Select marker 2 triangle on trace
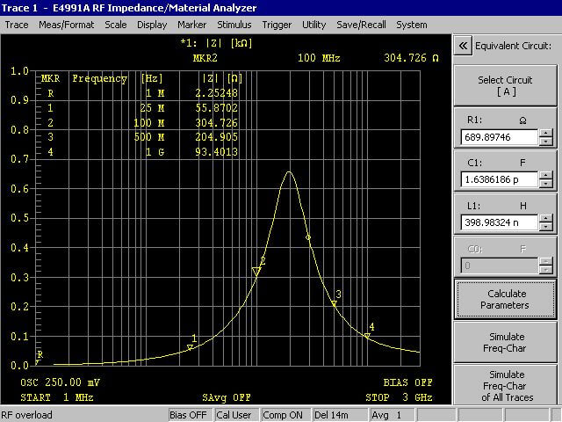Screen dimensions: 562x422 256,272
